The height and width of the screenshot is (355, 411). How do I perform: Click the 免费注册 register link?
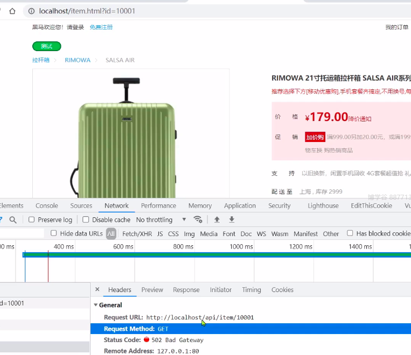click(101, 27)
